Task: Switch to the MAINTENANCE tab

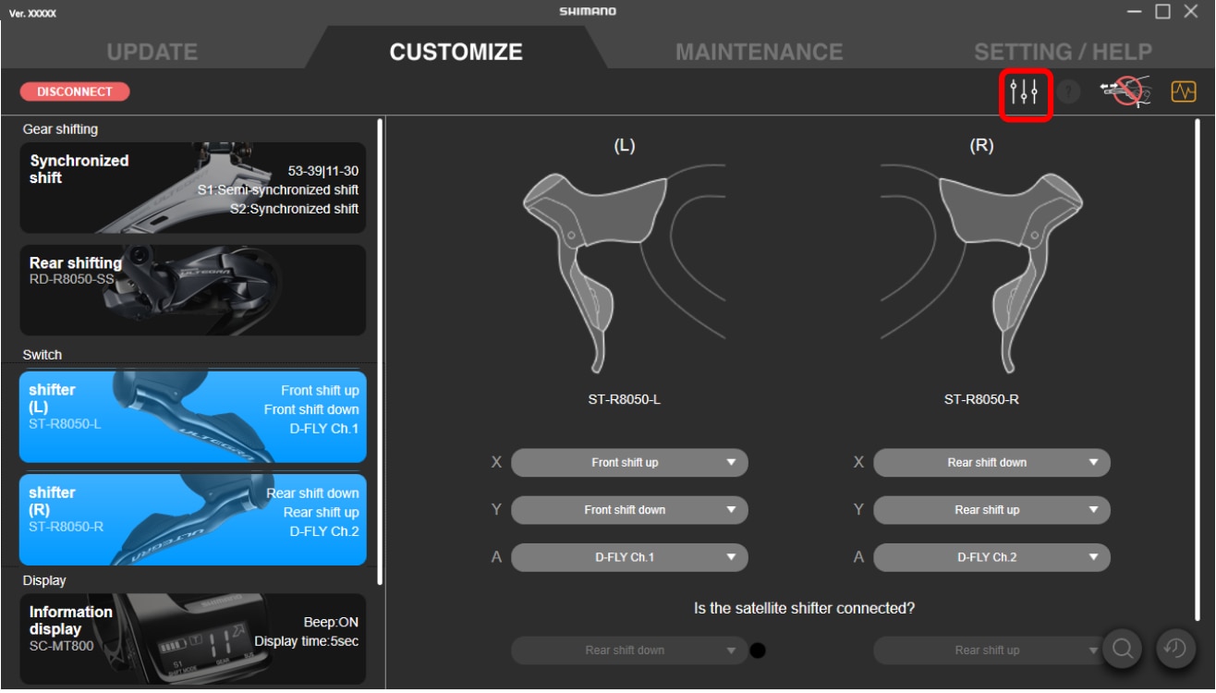Action: click(x=759, y=52)
